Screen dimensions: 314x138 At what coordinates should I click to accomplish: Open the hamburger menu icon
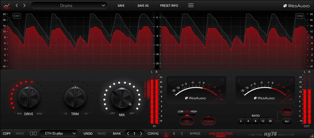[x=191, y=5]
